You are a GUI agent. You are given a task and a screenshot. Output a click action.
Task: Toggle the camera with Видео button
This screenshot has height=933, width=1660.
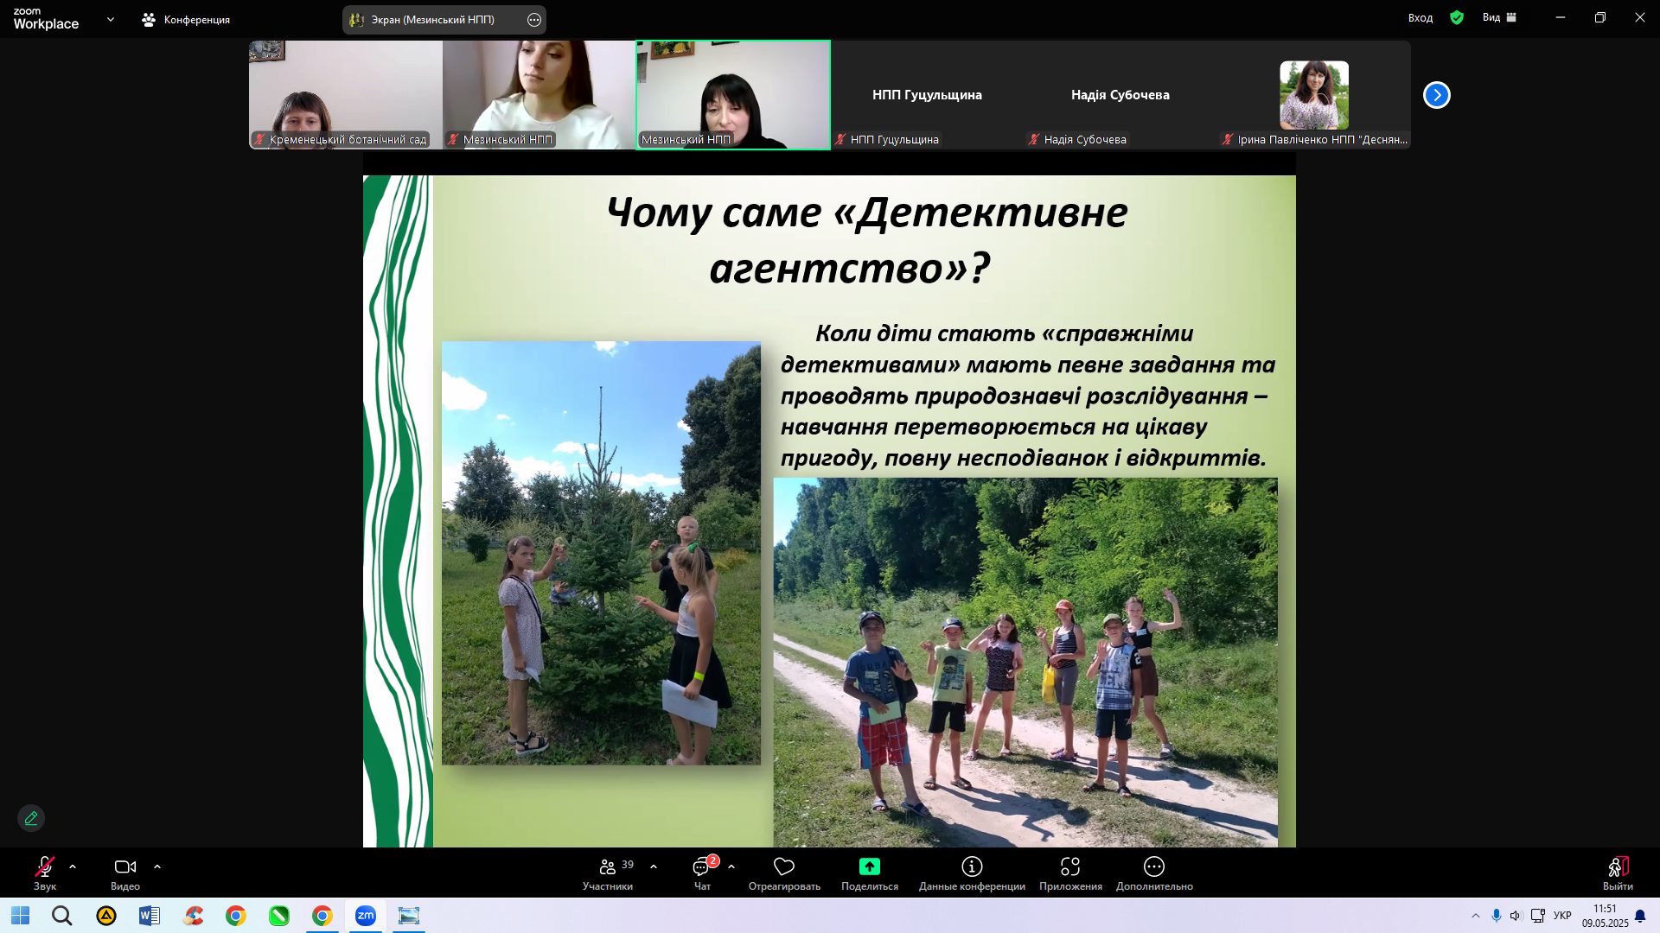pos(125,866)
